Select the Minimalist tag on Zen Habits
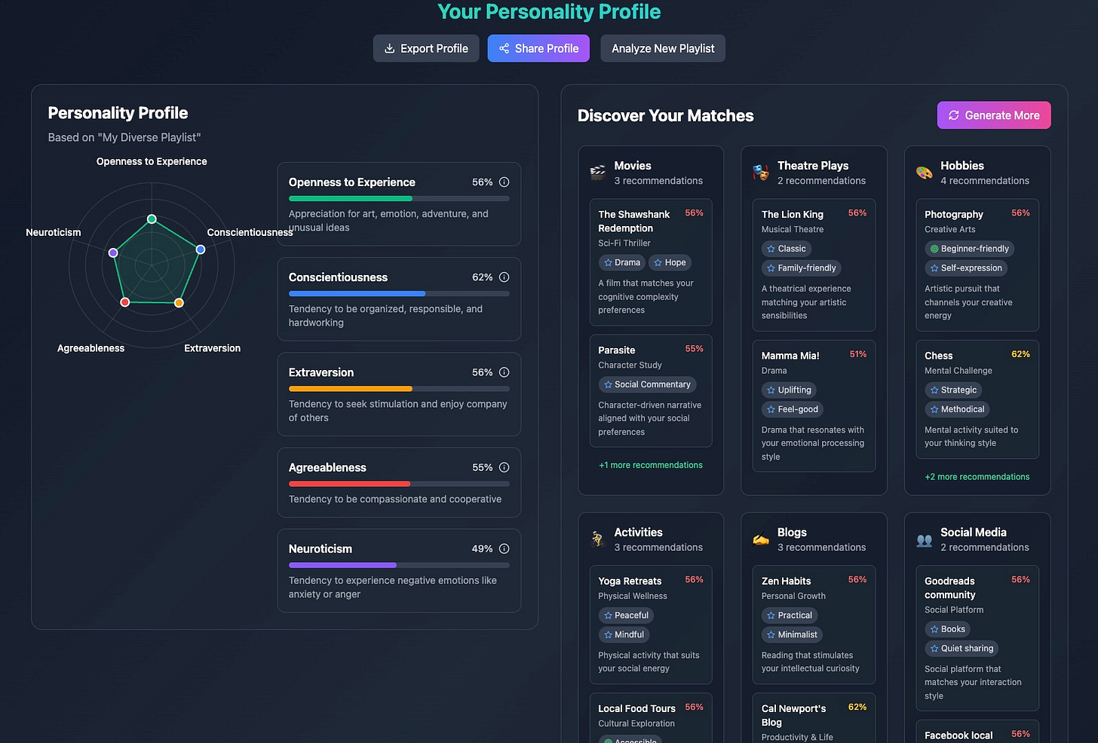The width and height of the screenshot is (1098, 743). tap(792, 635)
